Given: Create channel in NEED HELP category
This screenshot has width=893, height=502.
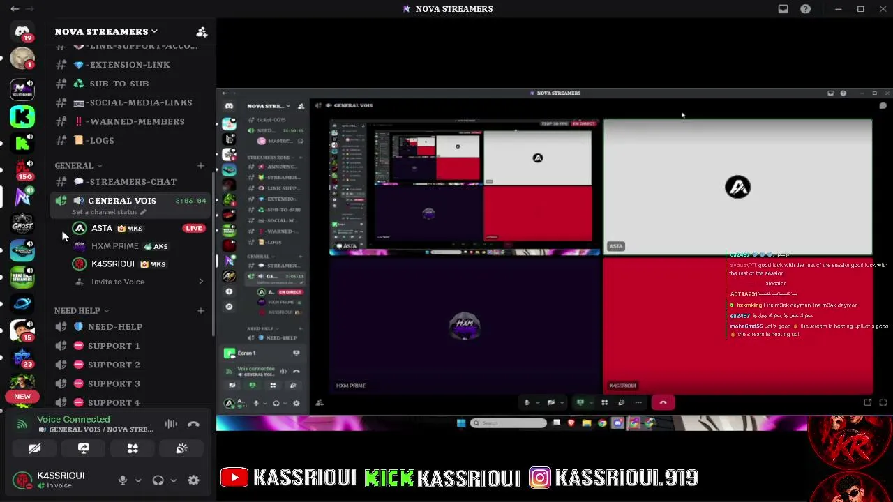Looking at the screenshot, I should point(201,311).
